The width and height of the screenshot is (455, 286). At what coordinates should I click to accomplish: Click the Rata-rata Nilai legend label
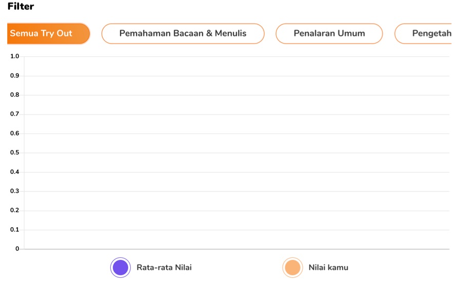click(x=164, y=268)
